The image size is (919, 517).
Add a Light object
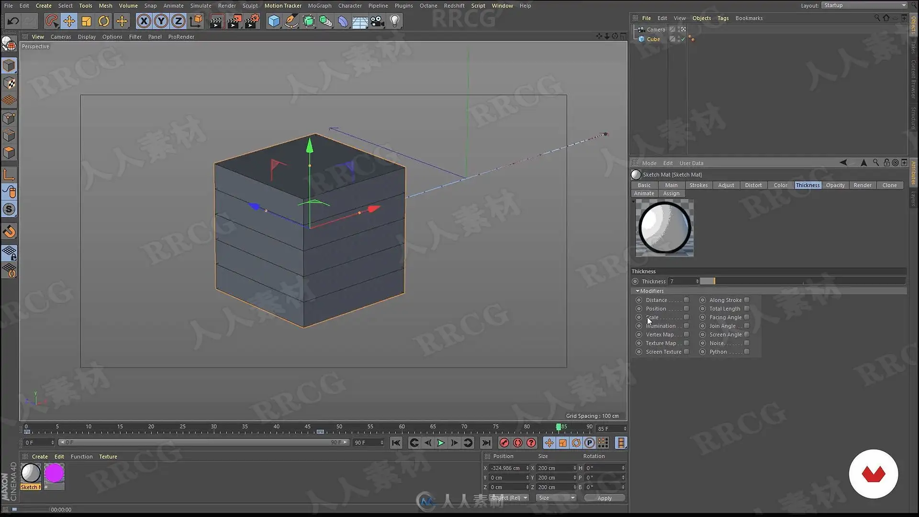click(395, 21)
